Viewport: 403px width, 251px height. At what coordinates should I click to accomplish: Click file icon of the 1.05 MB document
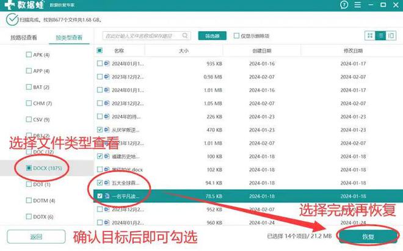107,103
